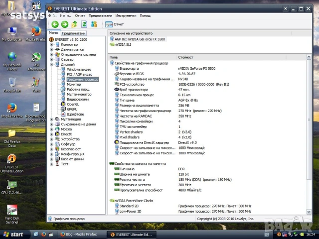Expand the Устройства tree node
The image size is (319, 239).
coord(51,139)
